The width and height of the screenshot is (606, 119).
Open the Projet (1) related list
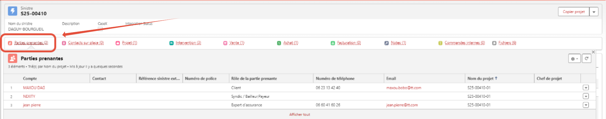tap(130, 43)
